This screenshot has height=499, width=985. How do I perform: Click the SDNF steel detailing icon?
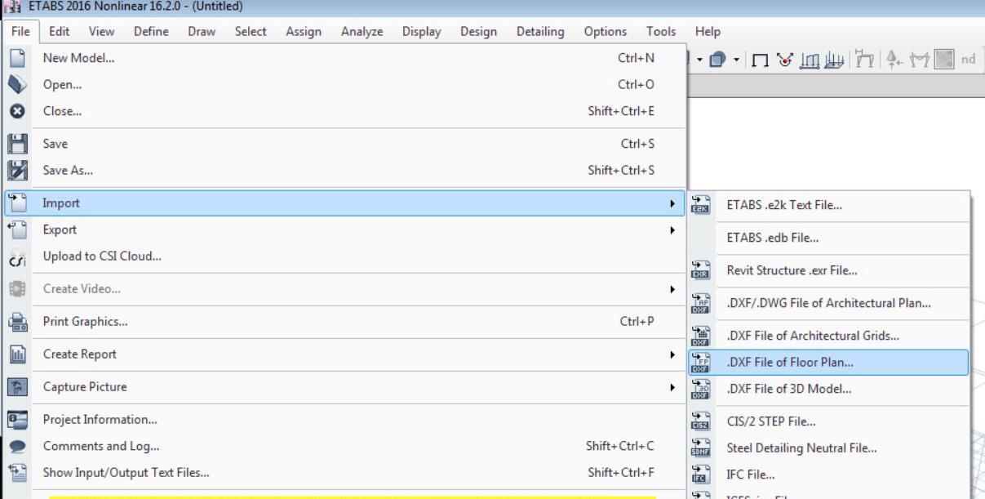click(x=699, y=448)
